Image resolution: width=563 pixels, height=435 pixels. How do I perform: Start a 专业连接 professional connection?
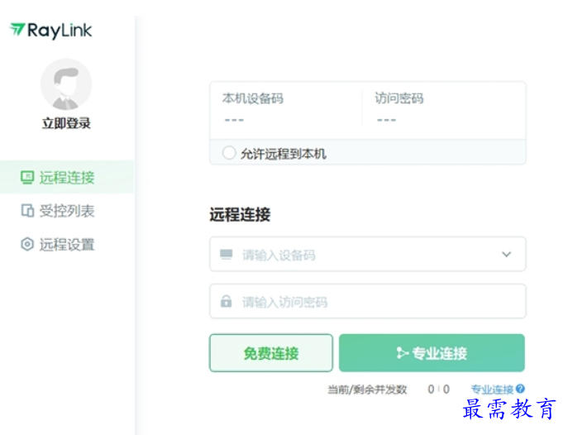(432, 353)
